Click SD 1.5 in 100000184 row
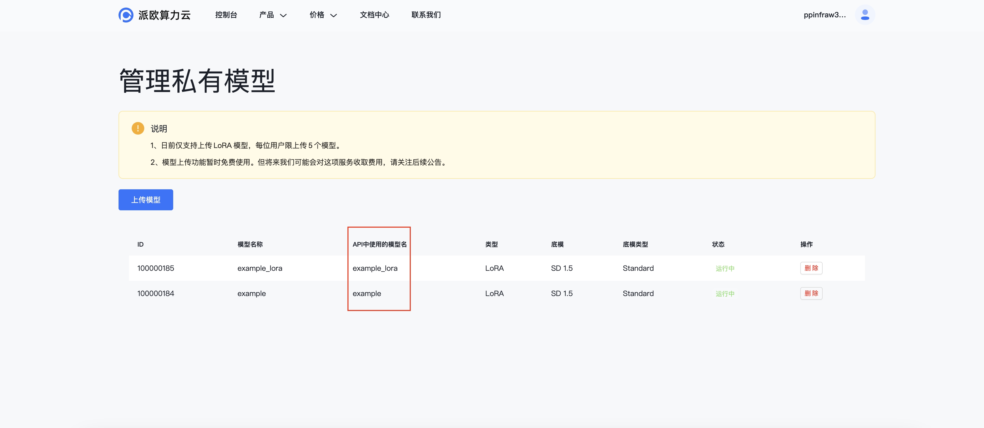The height and width of the screenshot is (428, 984). [x=562, y=293]
